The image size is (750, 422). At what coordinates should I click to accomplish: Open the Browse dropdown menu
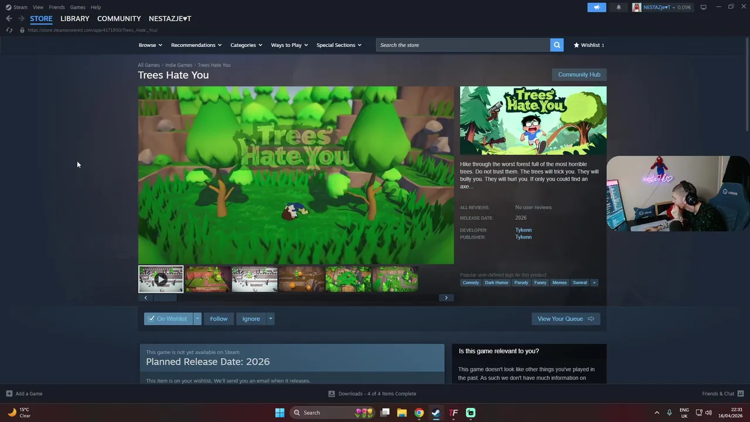151,45
